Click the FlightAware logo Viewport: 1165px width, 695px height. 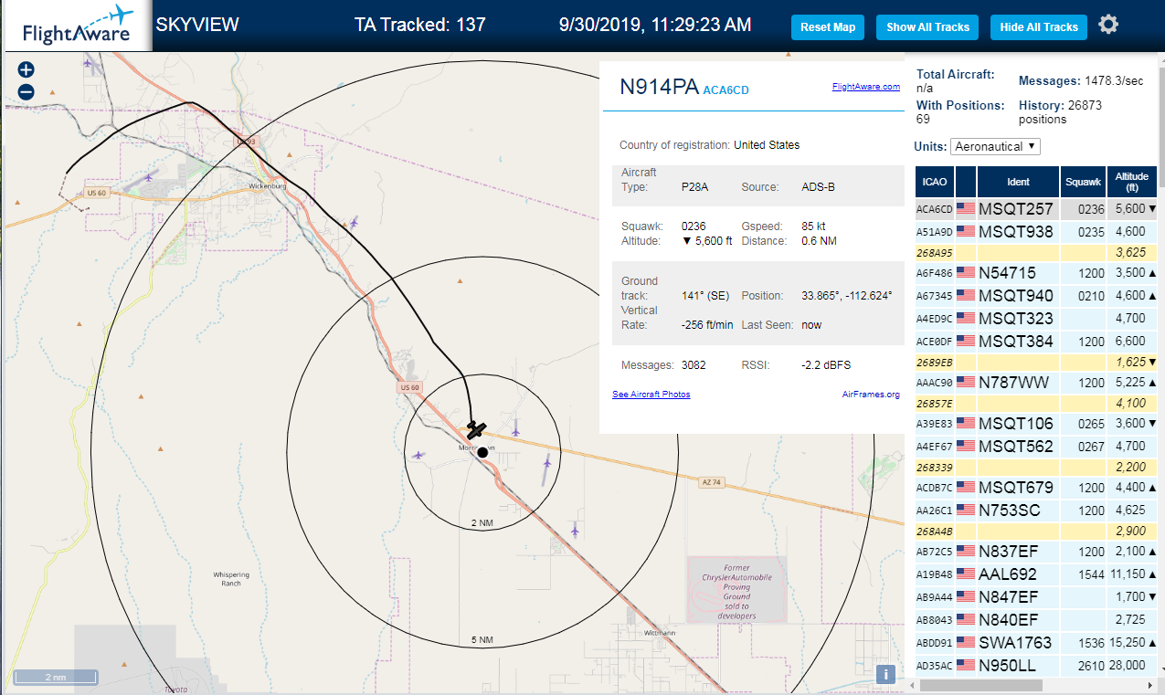point(77,26)
